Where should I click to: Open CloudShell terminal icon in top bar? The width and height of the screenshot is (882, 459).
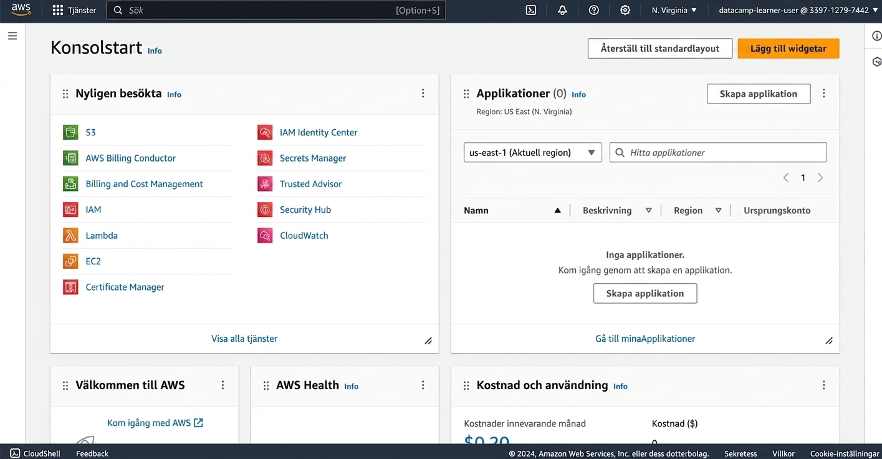pos(531,10)
